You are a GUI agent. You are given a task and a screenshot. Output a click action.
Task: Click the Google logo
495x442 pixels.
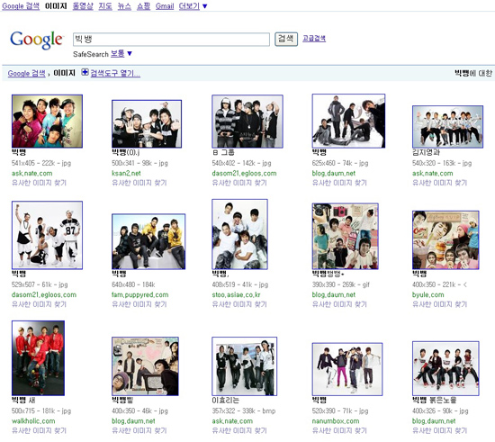coord(37,41)
